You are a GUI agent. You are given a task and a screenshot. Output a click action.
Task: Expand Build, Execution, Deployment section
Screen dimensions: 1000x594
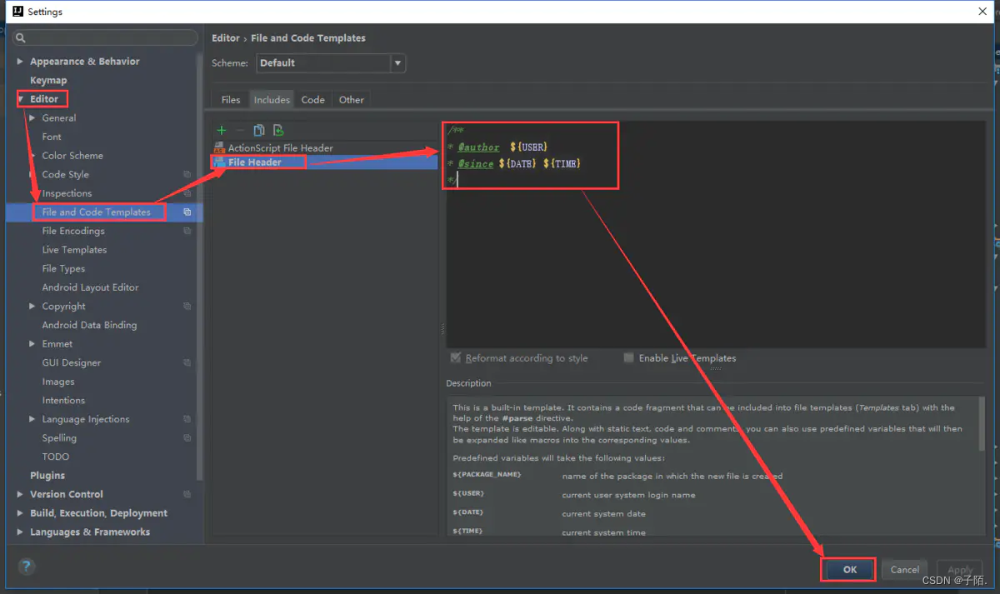coord(21,513)
